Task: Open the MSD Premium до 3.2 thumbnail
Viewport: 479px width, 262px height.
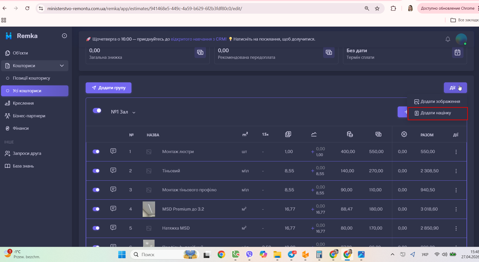Action: point(149,209)
